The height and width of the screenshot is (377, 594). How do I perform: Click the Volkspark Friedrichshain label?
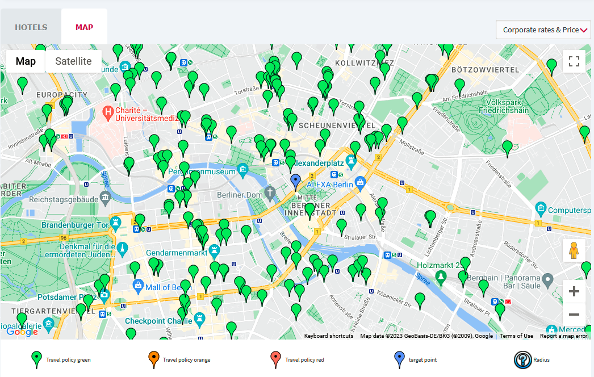[504, 106]
